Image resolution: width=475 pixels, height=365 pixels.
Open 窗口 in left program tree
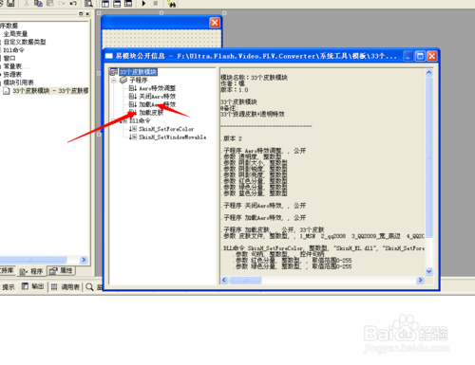(x=9, y=58)
